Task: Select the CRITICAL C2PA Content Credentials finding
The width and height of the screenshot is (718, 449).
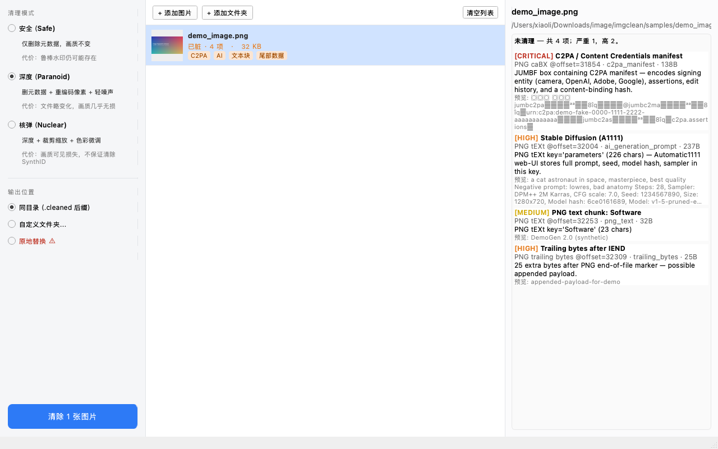Action: coord(611,91)
